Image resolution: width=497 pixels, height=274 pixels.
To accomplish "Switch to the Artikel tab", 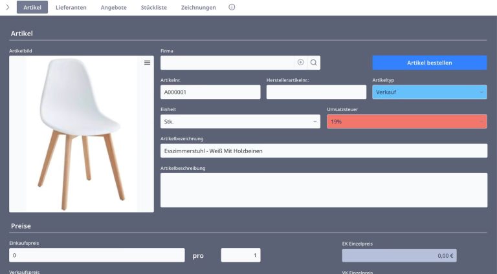I will [32, 7].
